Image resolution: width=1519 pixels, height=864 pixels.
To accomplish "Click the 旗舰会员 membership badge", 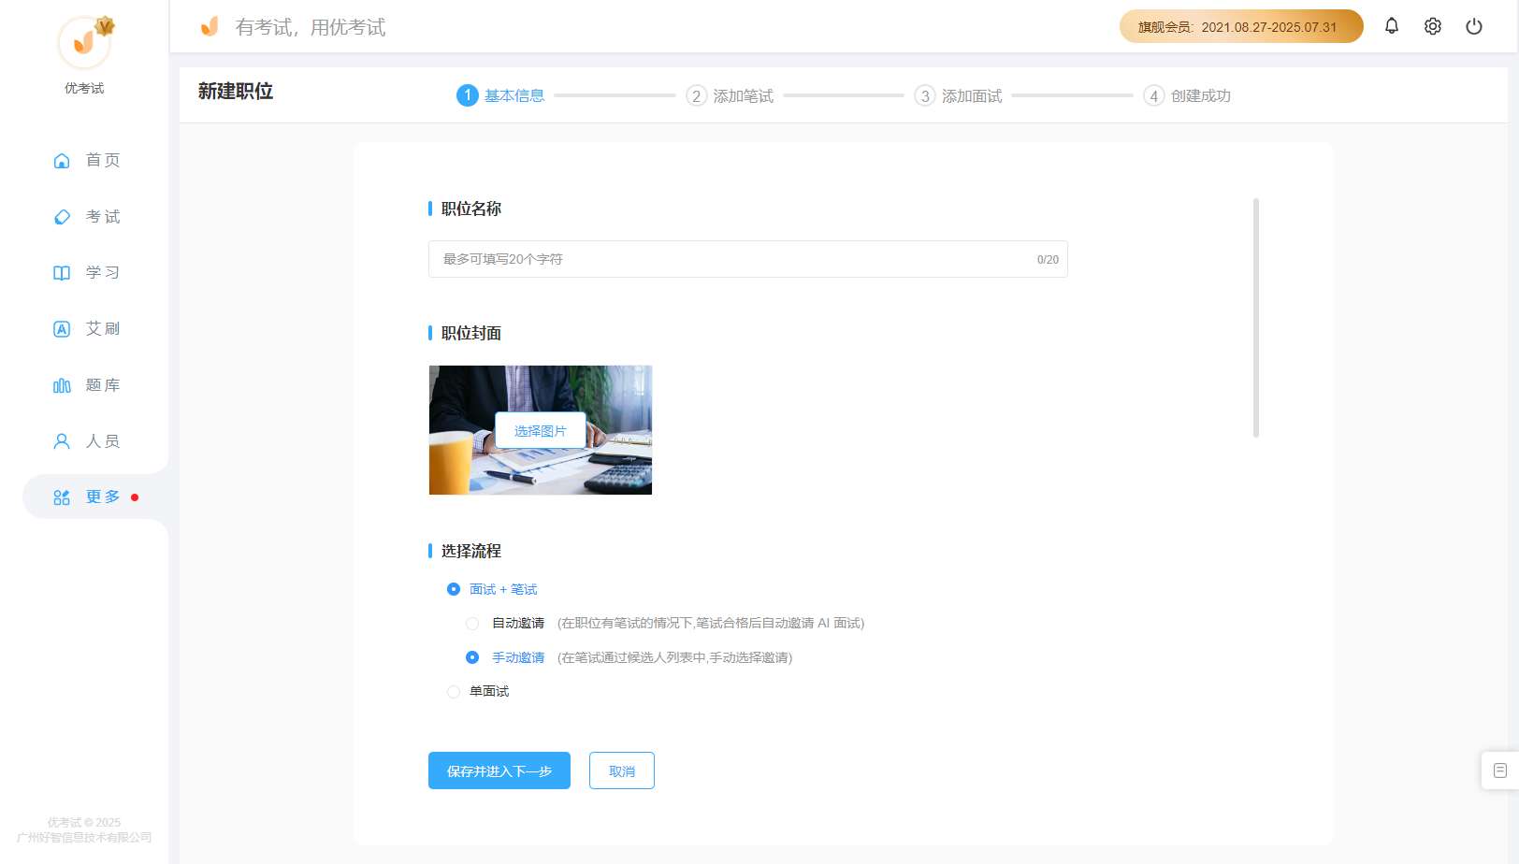I will [x=1241, y=26].
